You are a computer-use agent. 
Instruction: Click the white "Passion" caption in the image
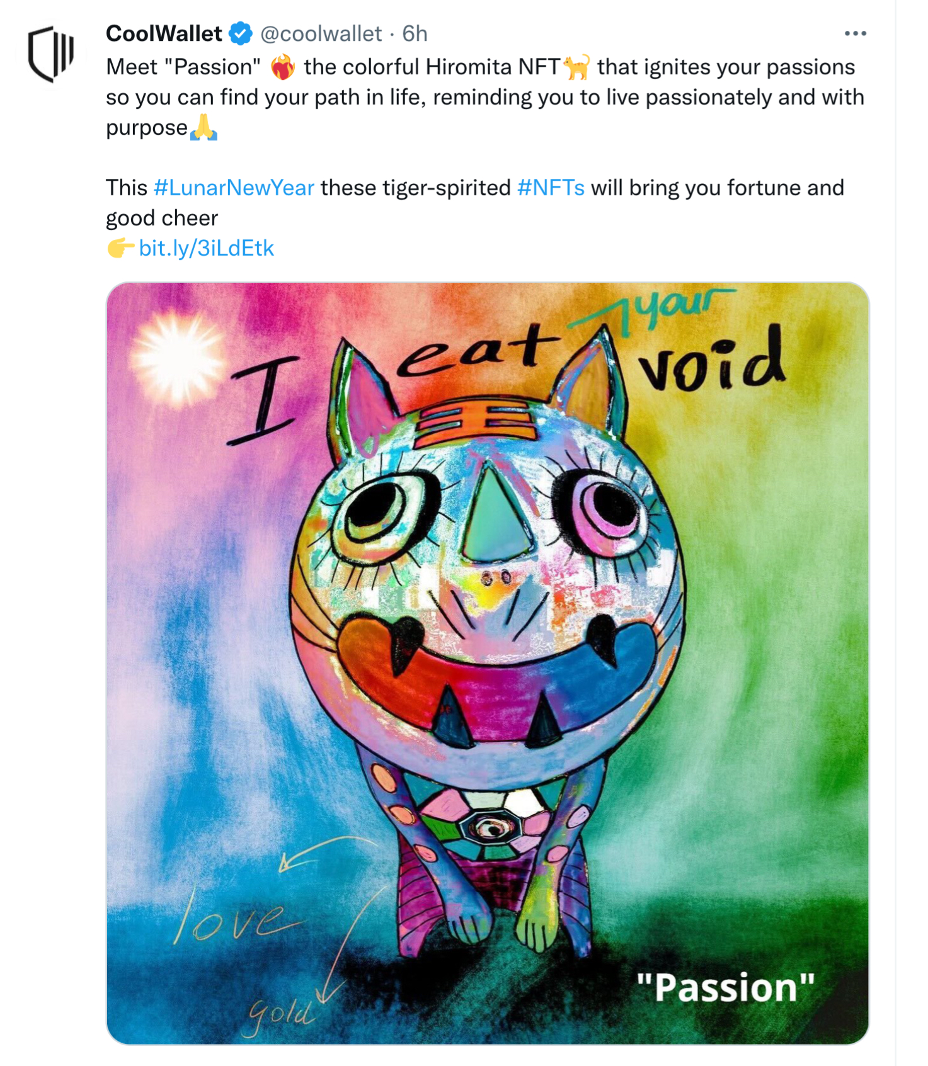pos(725,987)
